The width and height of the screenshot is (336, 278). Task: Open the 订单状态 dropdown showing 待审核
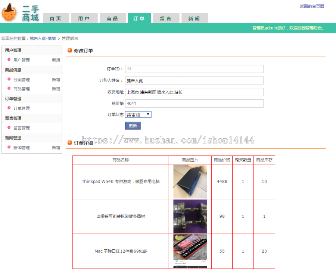click(x=138, y=115)
